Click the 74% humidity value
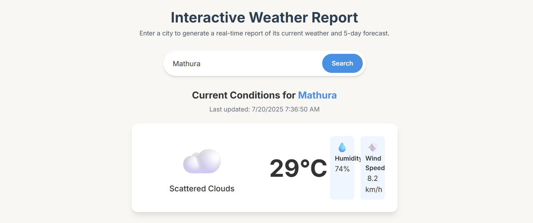The height and width of the screenshot is (223, 533). (x=342, y=169)
